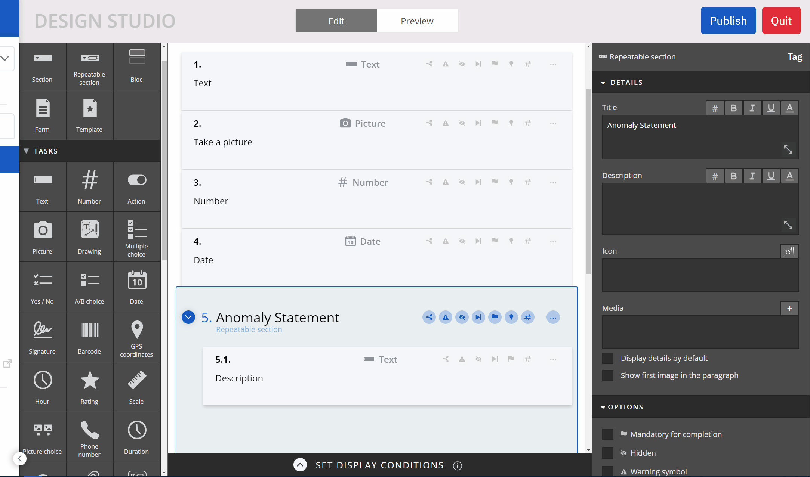
Task: Open more options for Anomaly Statement
Action: point(553,318)
